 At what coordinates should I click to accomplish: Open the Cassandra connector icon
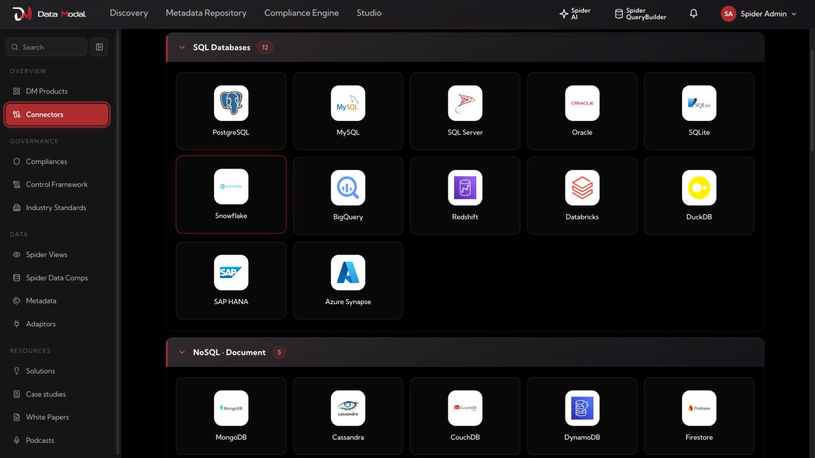click(x=348, y=408)
